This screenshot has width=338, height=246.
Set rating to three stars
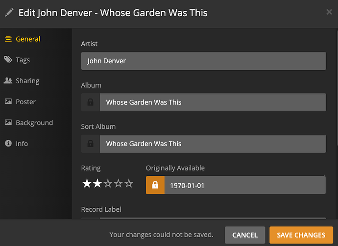[x=108, y=184]
